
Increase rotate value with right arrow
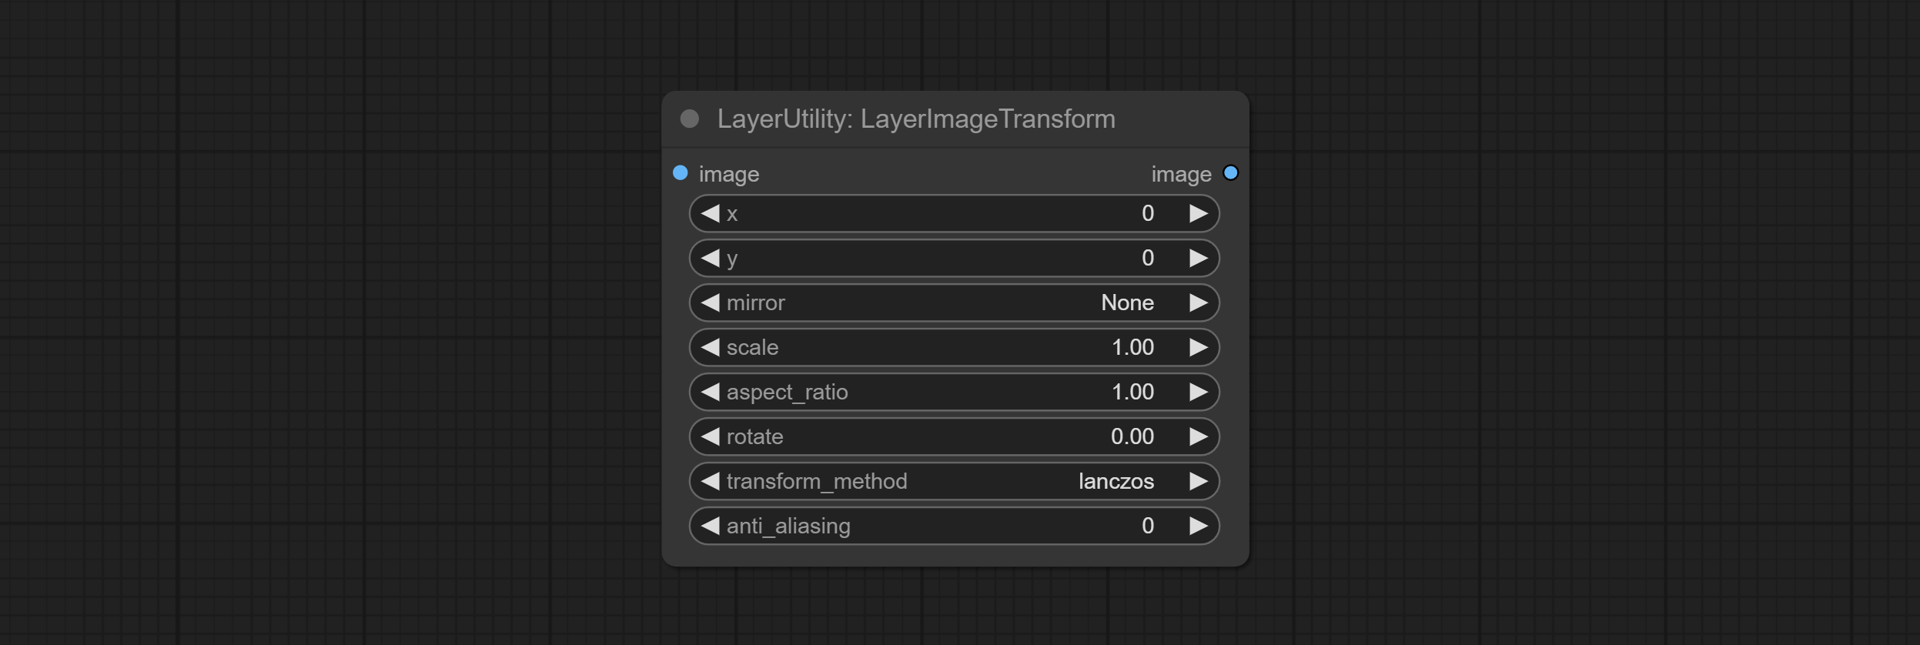pos(1198,436)
